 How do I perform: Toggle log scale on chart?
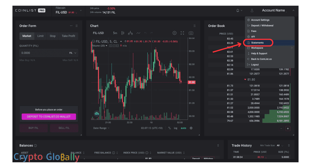point(176,128)
